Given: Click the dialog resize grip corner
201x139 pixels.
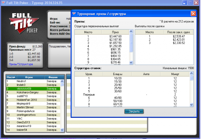Looking at the screenshot, I should pyautogui.click(x=195, y=115).
